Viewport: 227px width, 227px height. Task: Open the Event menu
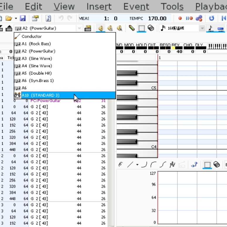coord(136,6)
